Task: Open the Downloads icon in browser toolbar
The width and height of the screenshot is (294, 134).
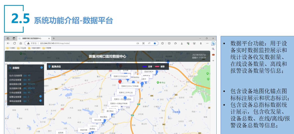Action: [x=182, y=43]
